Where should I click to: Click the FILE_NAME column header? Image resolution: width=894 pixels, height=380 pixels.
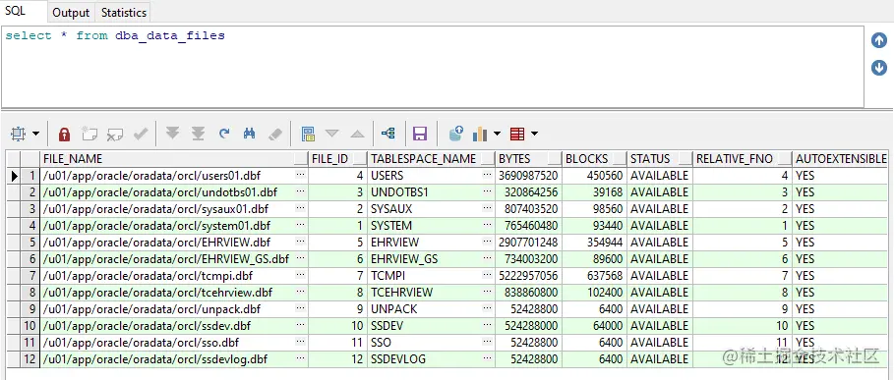coord(73,159)
